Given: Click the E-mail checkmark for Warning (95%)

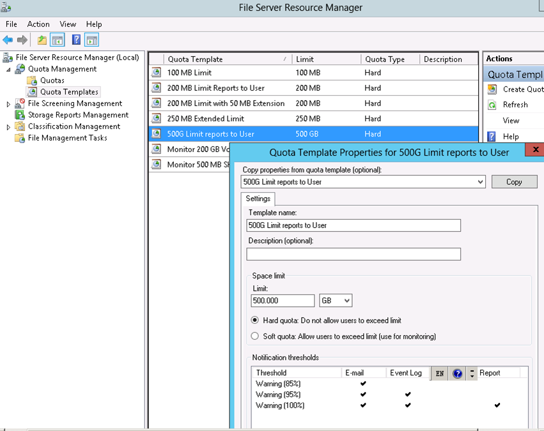Looking at the screenshot, I should 363,394.
